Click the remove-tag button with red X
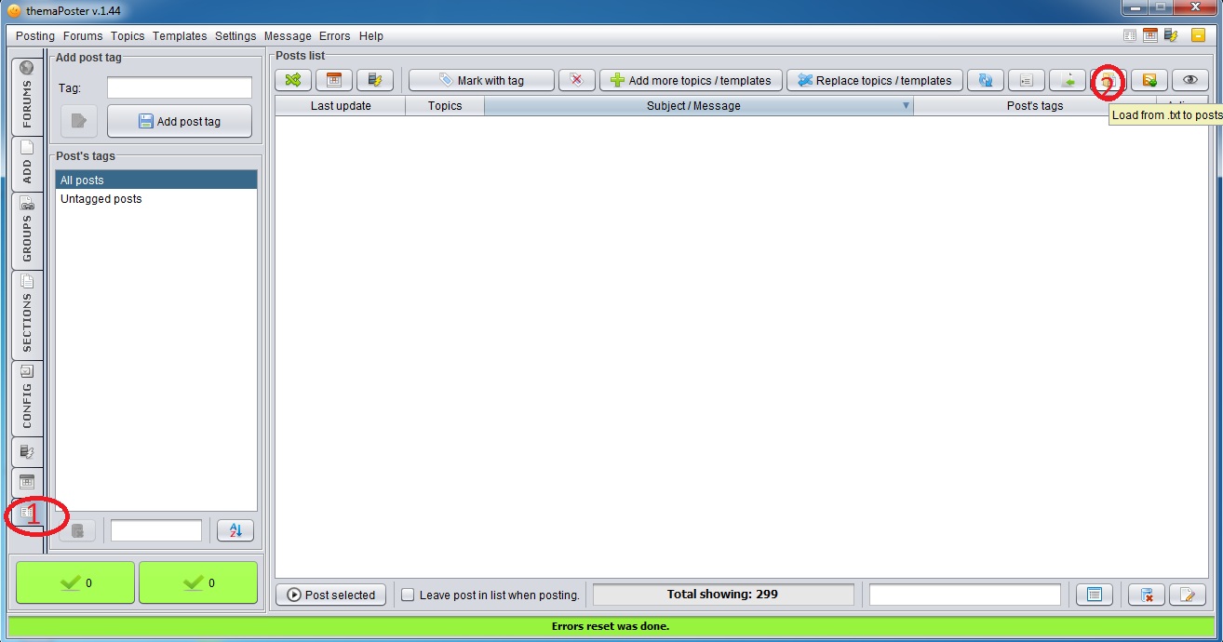Image resolution: width=1223 pixels, height=642 pixels. (x=576, y=80)
